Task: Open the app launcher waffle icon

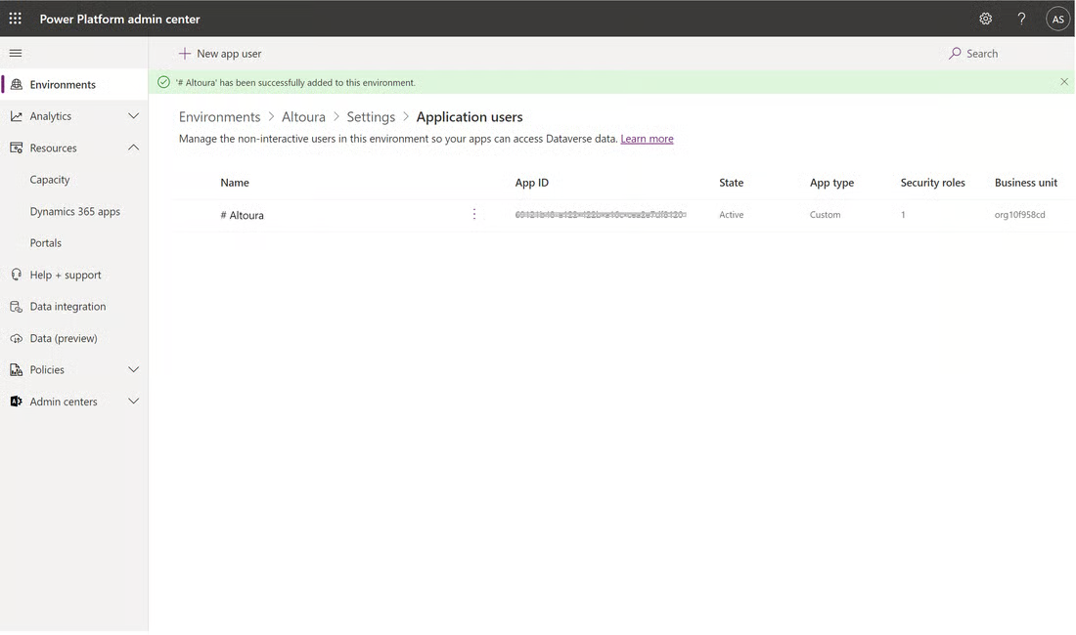Action: coord(15,19)
